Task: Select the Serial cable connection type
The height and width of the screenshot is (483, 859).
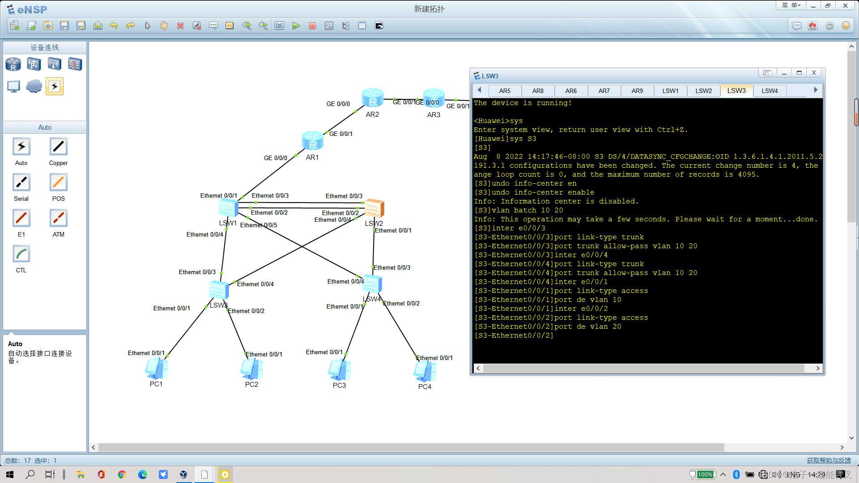Action: (x=21, y=183)
